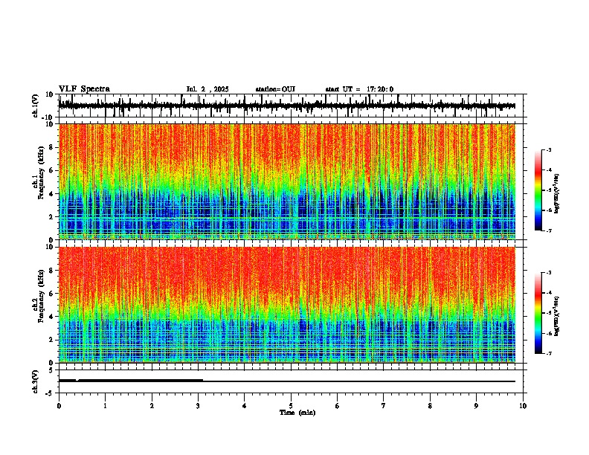
Task: Click the "8" kHz tick of ch.1 spectrogram
Action: tap(51, 147)
